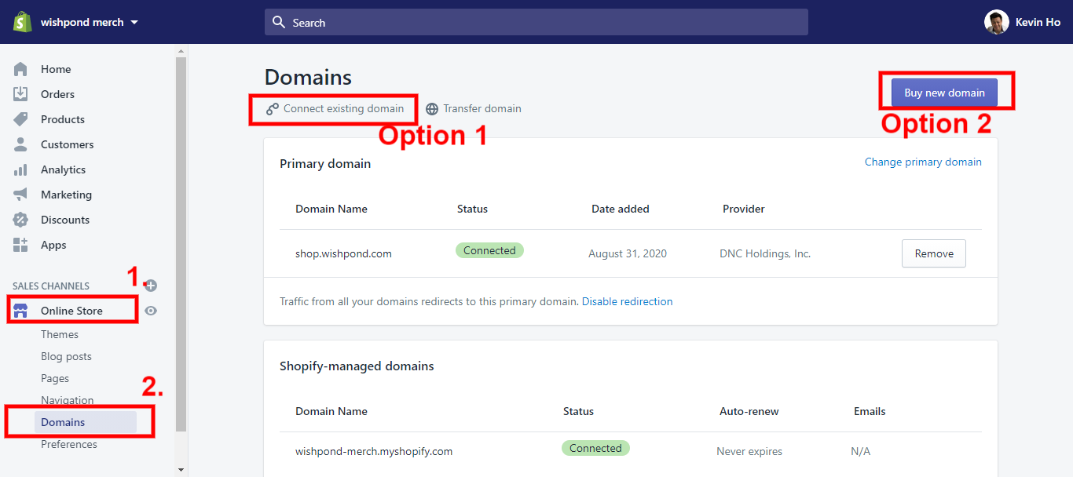Click sidebar scrollbar up arrow

tap(181, 50)
